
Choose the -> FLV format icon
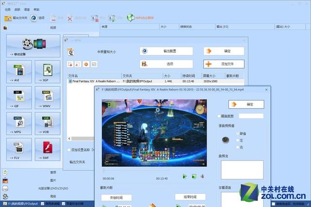point(19,149)
